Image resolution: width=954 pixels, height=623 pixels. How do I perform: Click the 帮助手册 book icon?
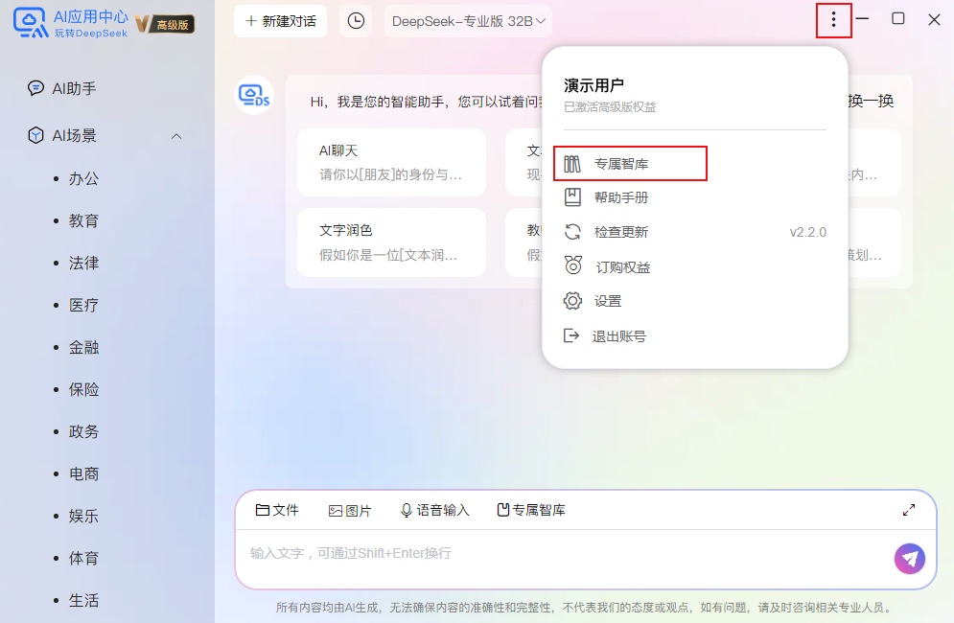tap(572, 197)
